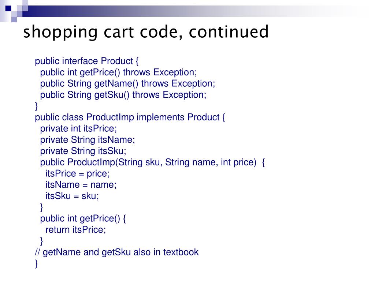
Task: Click the 'public class ProductImp implements Product' line
Action: click(x=130, y=117)
